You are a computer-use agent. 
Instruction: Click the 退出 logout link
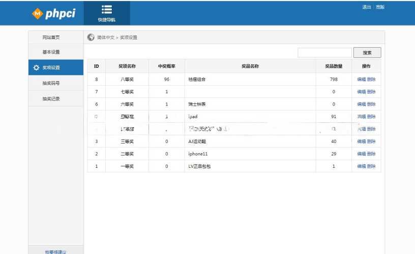pos(366,7)
